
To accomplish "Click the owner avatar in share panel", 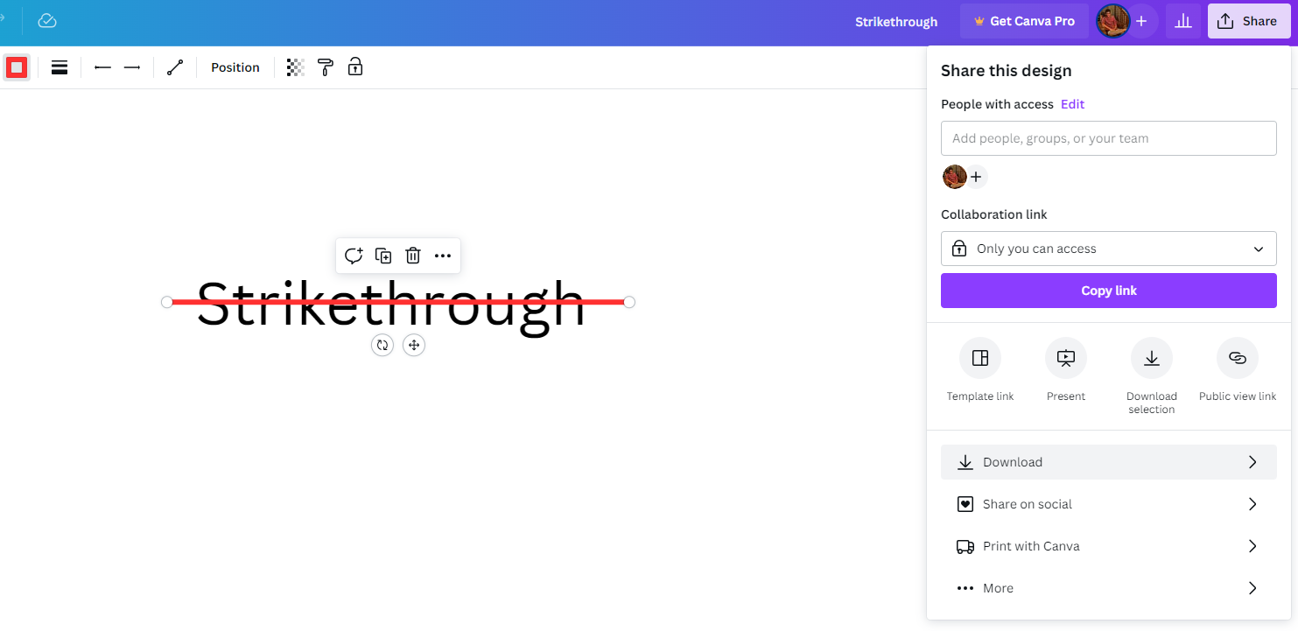I will coord(954,177).
